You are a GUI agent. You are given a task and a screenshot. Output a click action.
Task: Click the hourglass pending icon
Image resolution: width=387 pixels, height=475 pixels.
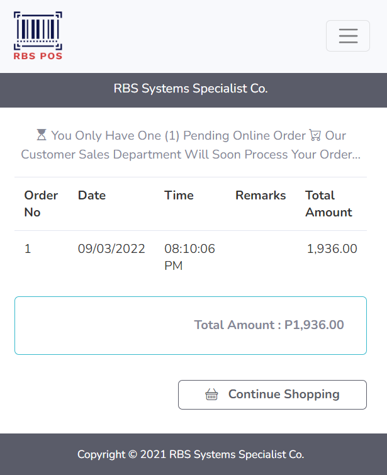pos(42,135)
